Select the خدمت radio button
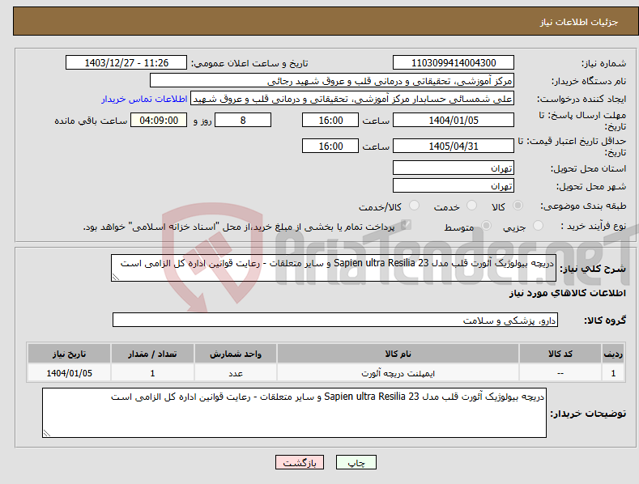Screen dimensions: 639x484 (471, 206)
